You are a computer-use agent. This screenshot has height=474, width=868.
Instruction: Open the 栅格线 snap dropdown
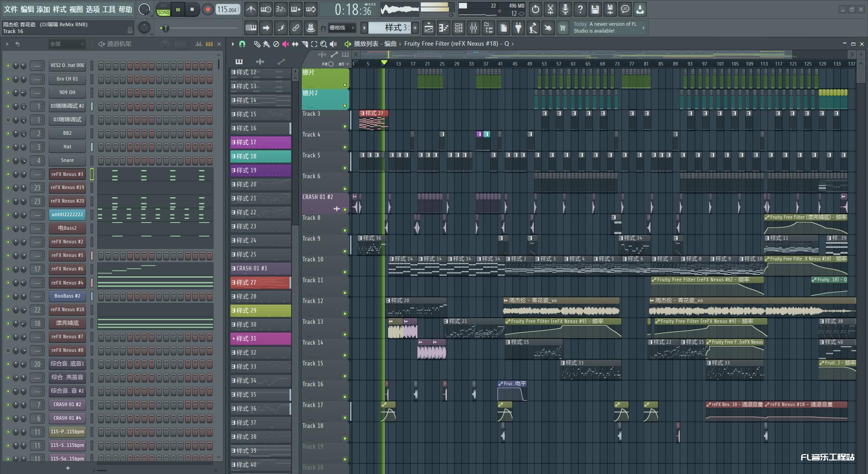[x=342, y=28]
